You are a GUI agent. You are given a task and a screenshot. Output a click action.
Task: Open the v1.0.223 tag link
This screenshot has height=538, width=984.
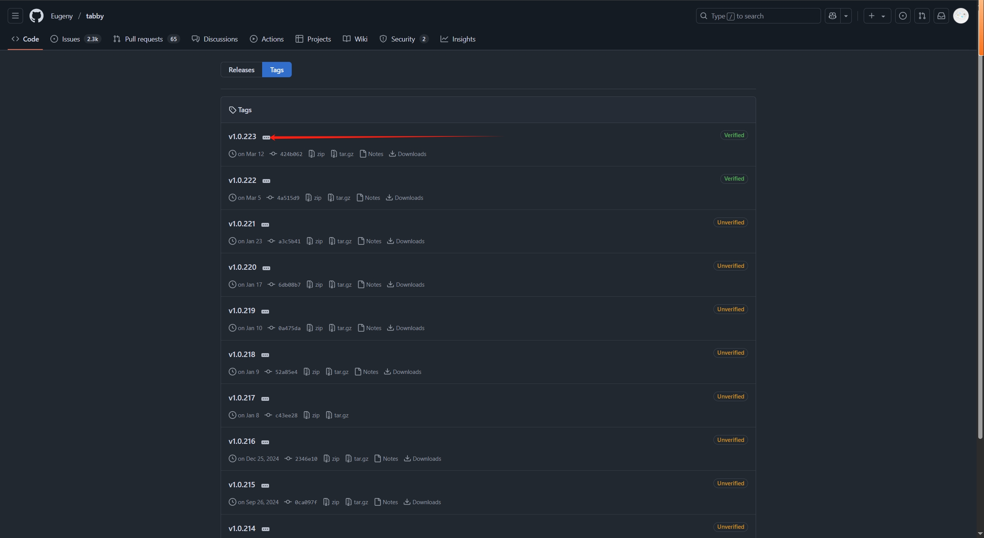[x=242, y=136]
